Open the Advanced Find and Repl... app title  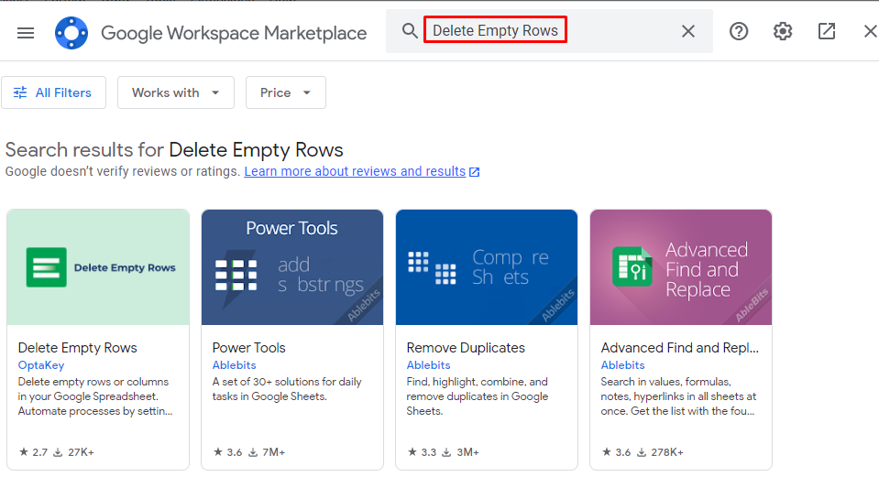pos(679,348)
